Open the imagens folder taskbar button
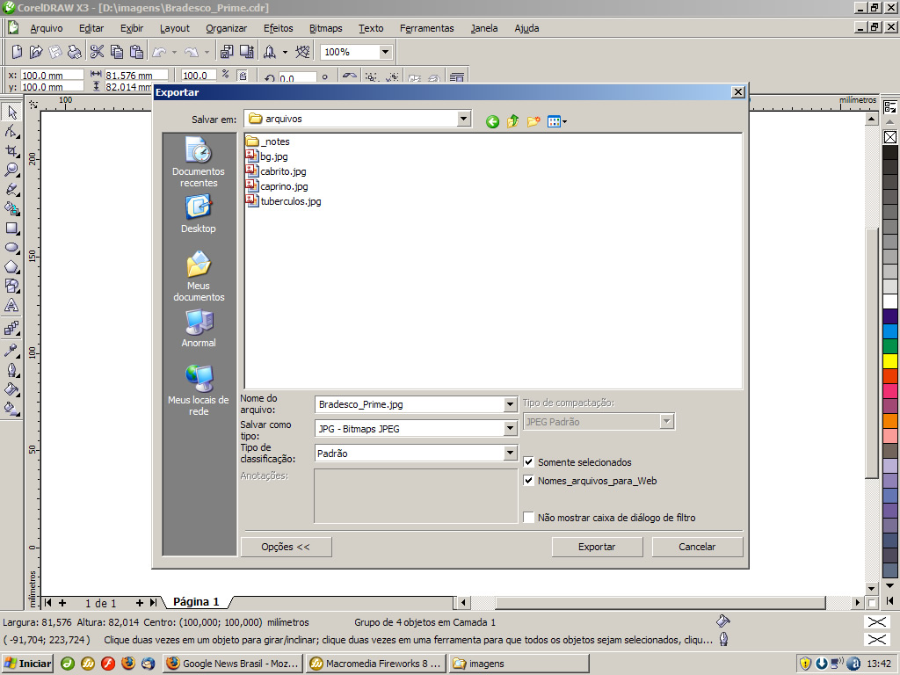This screenshot has width=900, height=675. 519,664
